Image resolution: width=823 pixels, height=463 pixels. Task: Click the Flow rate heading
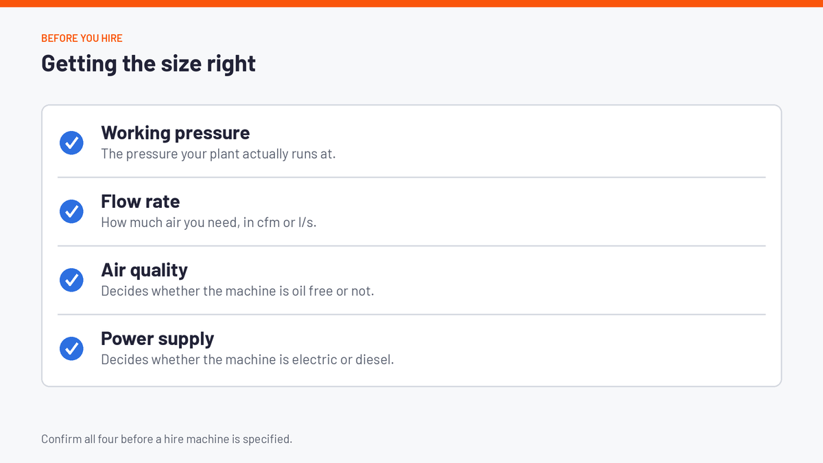[x=141, y=201]
